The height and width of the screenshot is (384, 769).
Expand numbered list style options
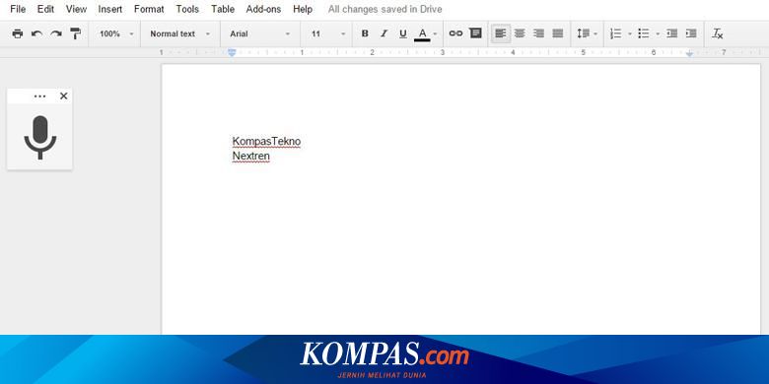tap(630, 34)
